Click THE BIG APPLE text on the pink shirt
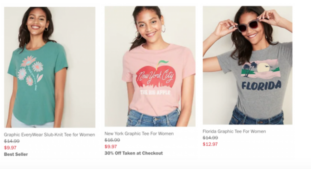311x169 pixels. [155, 92]
